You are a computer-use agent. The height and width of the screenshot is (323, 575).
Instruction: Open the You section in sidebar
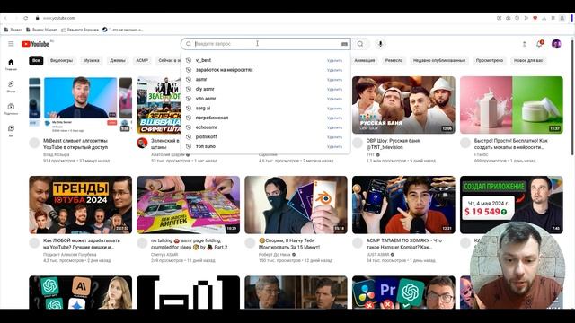[x=11, y=131]
